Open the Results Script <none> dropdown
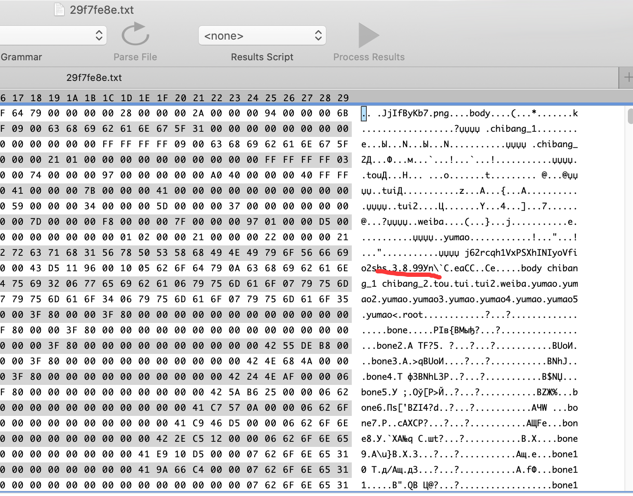 point(262,35)
